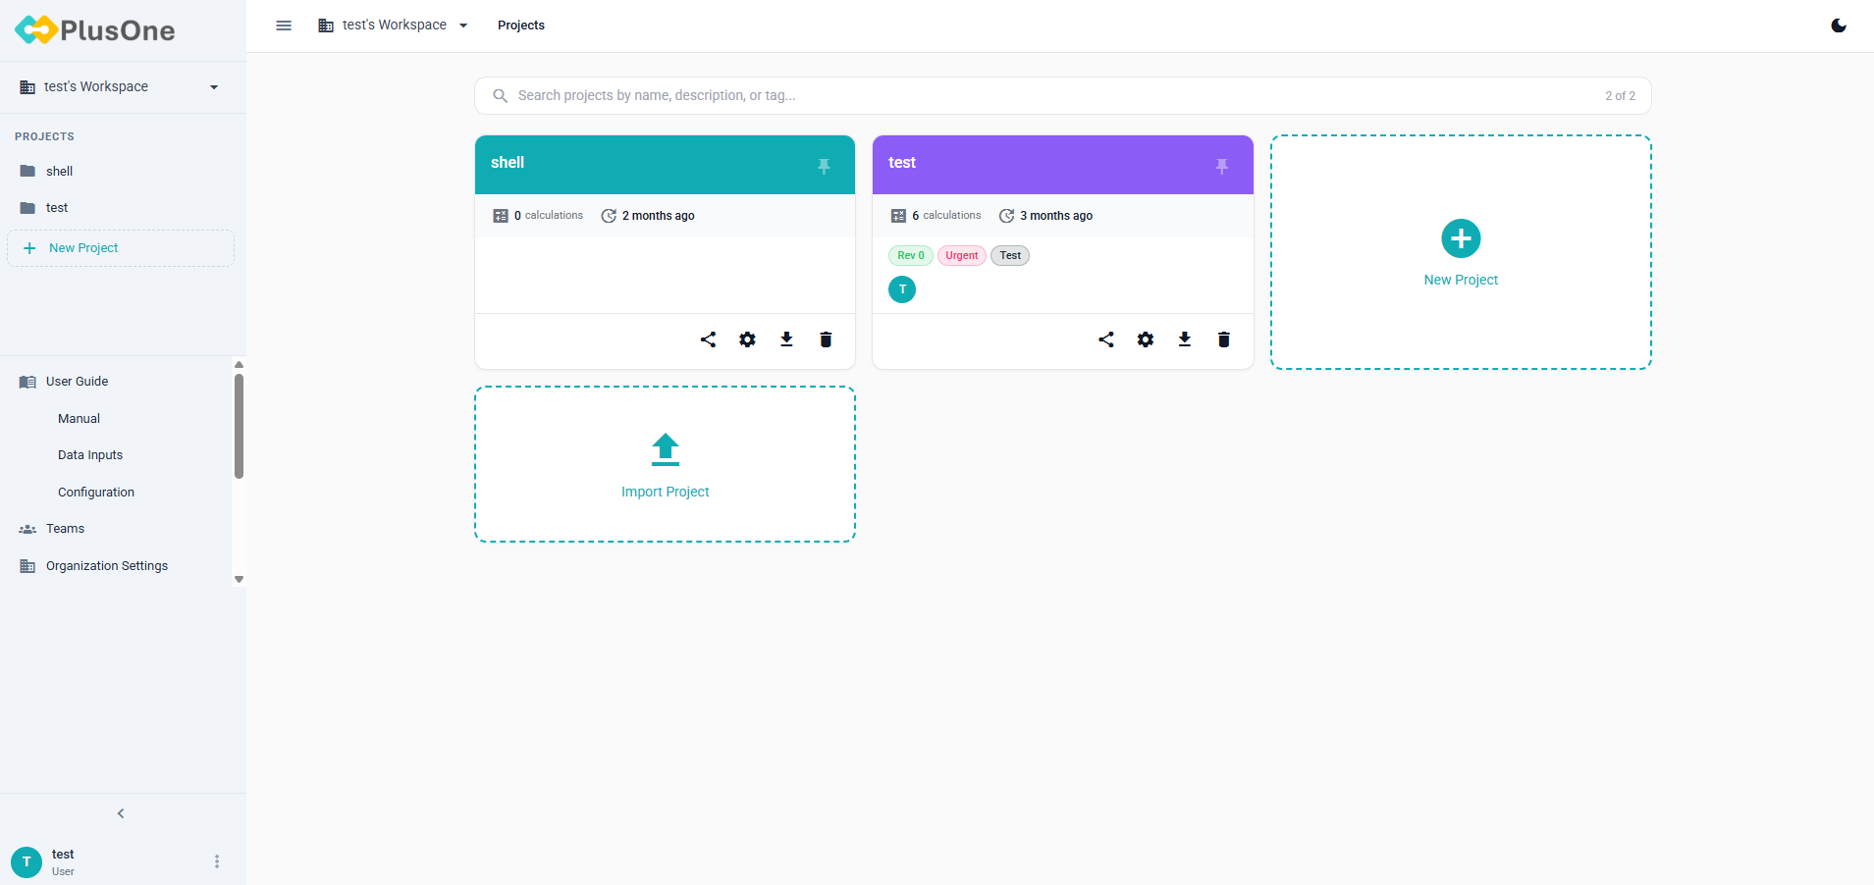Click User Guide book icon
1874x885 pixels.
tap(27, 382)
